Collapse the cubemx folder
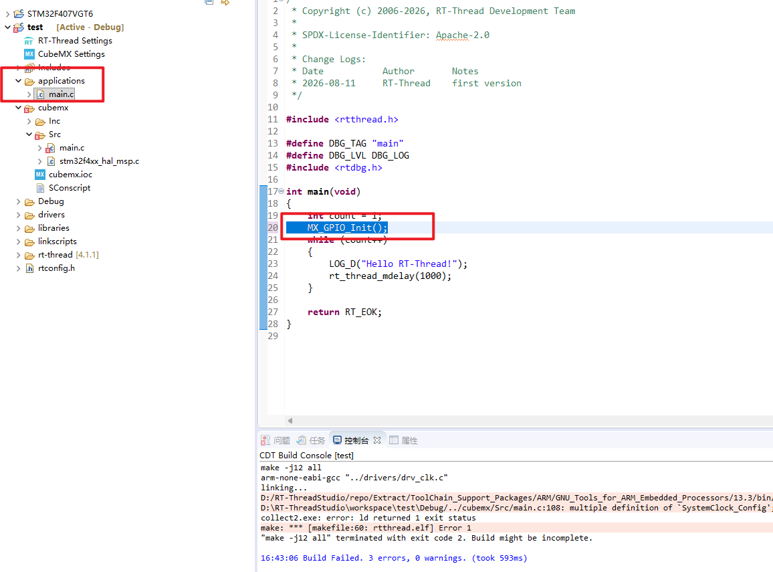 (18, 108)
